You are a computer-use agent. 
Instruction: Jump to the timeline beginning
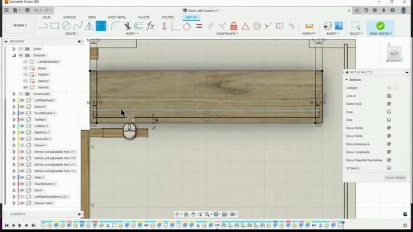coord(7,226)
